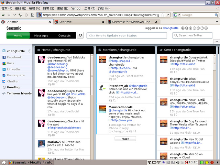Click the more button in Mentions column
The height and width of the screenshot is (165, 220).
click(x=125, y=139)
